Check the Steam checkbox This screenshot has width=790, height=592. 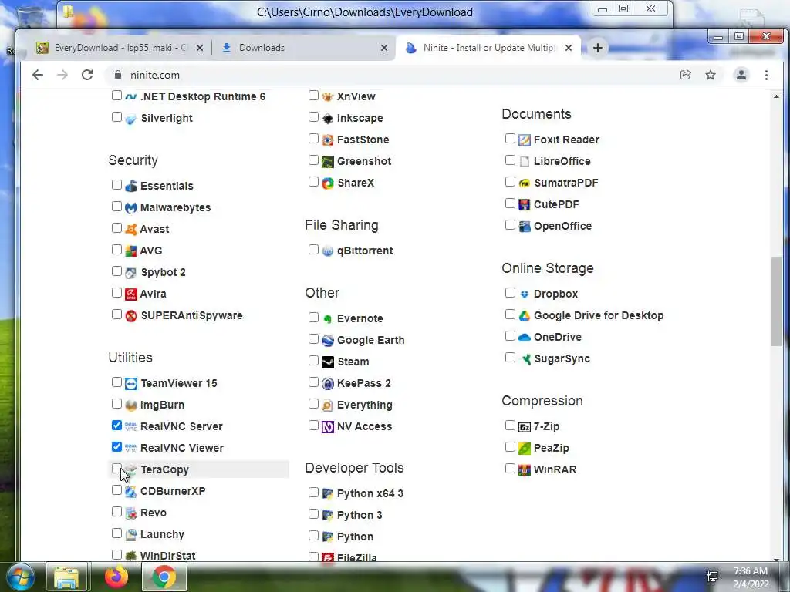[x=313, y=361]
